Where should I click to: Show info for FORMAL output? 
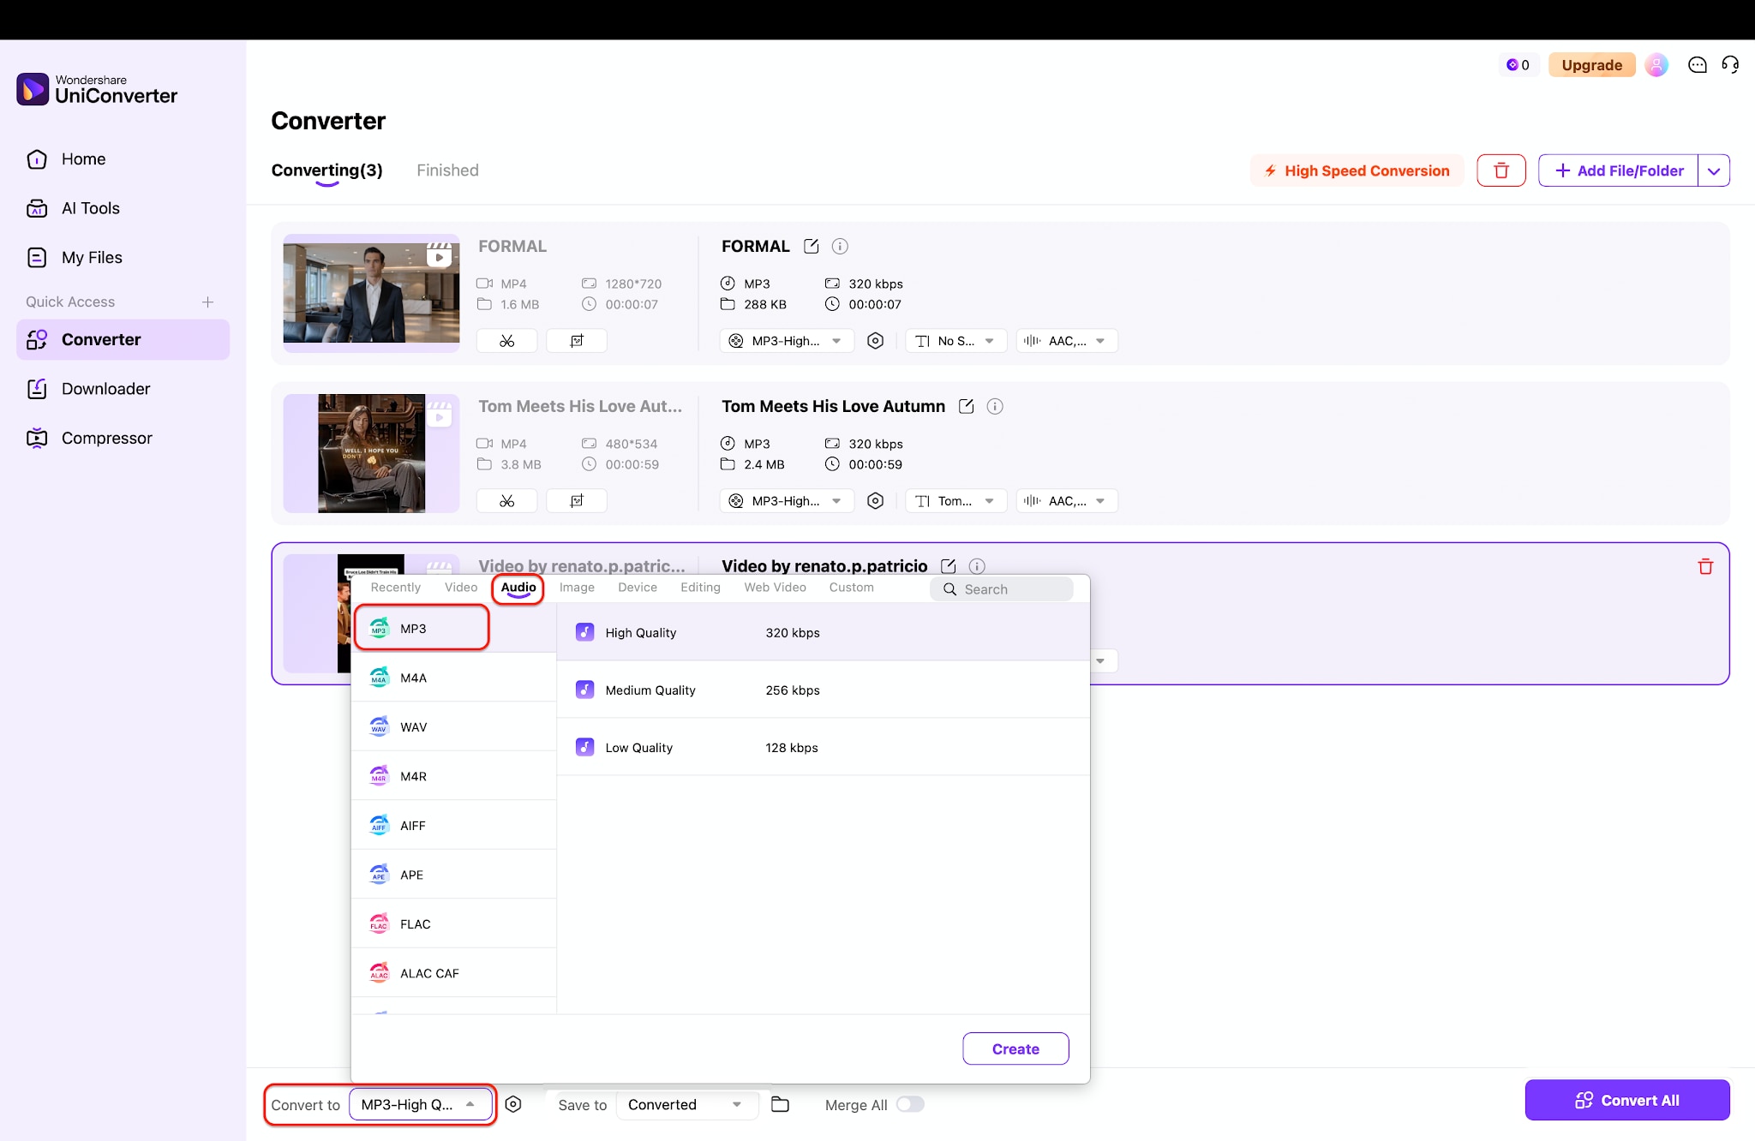(840, 247)
